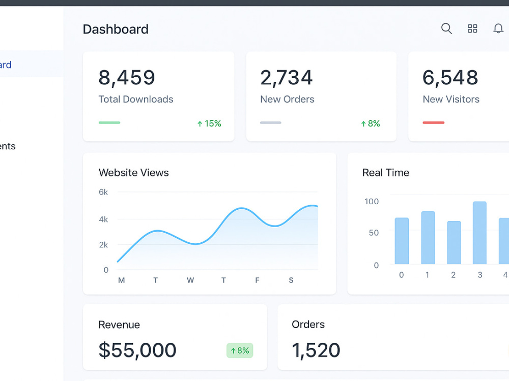Click the F day label on Website Views chart
Image resolution: width=509 pixels, height=381 pixels.
[x=257, y=280]
